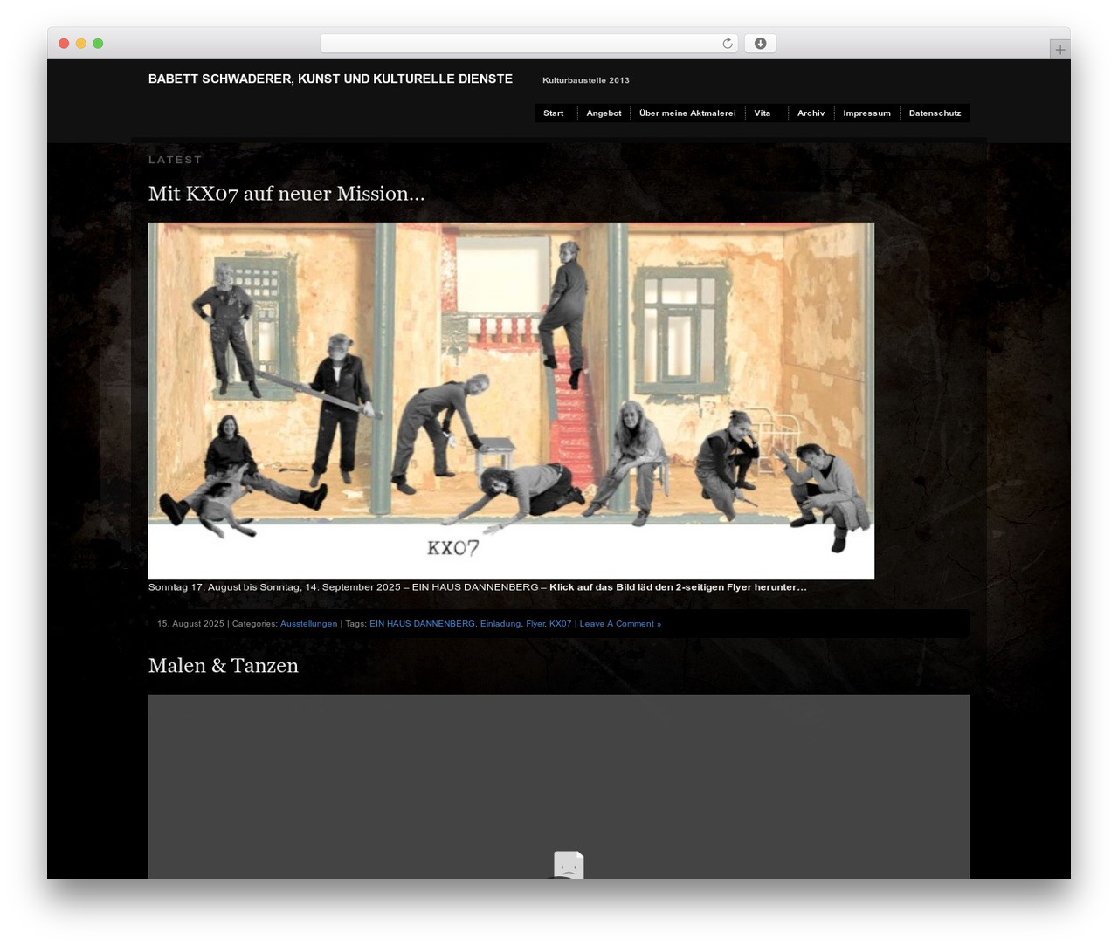
Task: Click the Kulturbaustelle 2013 tagline text
Action: [586, 80]
